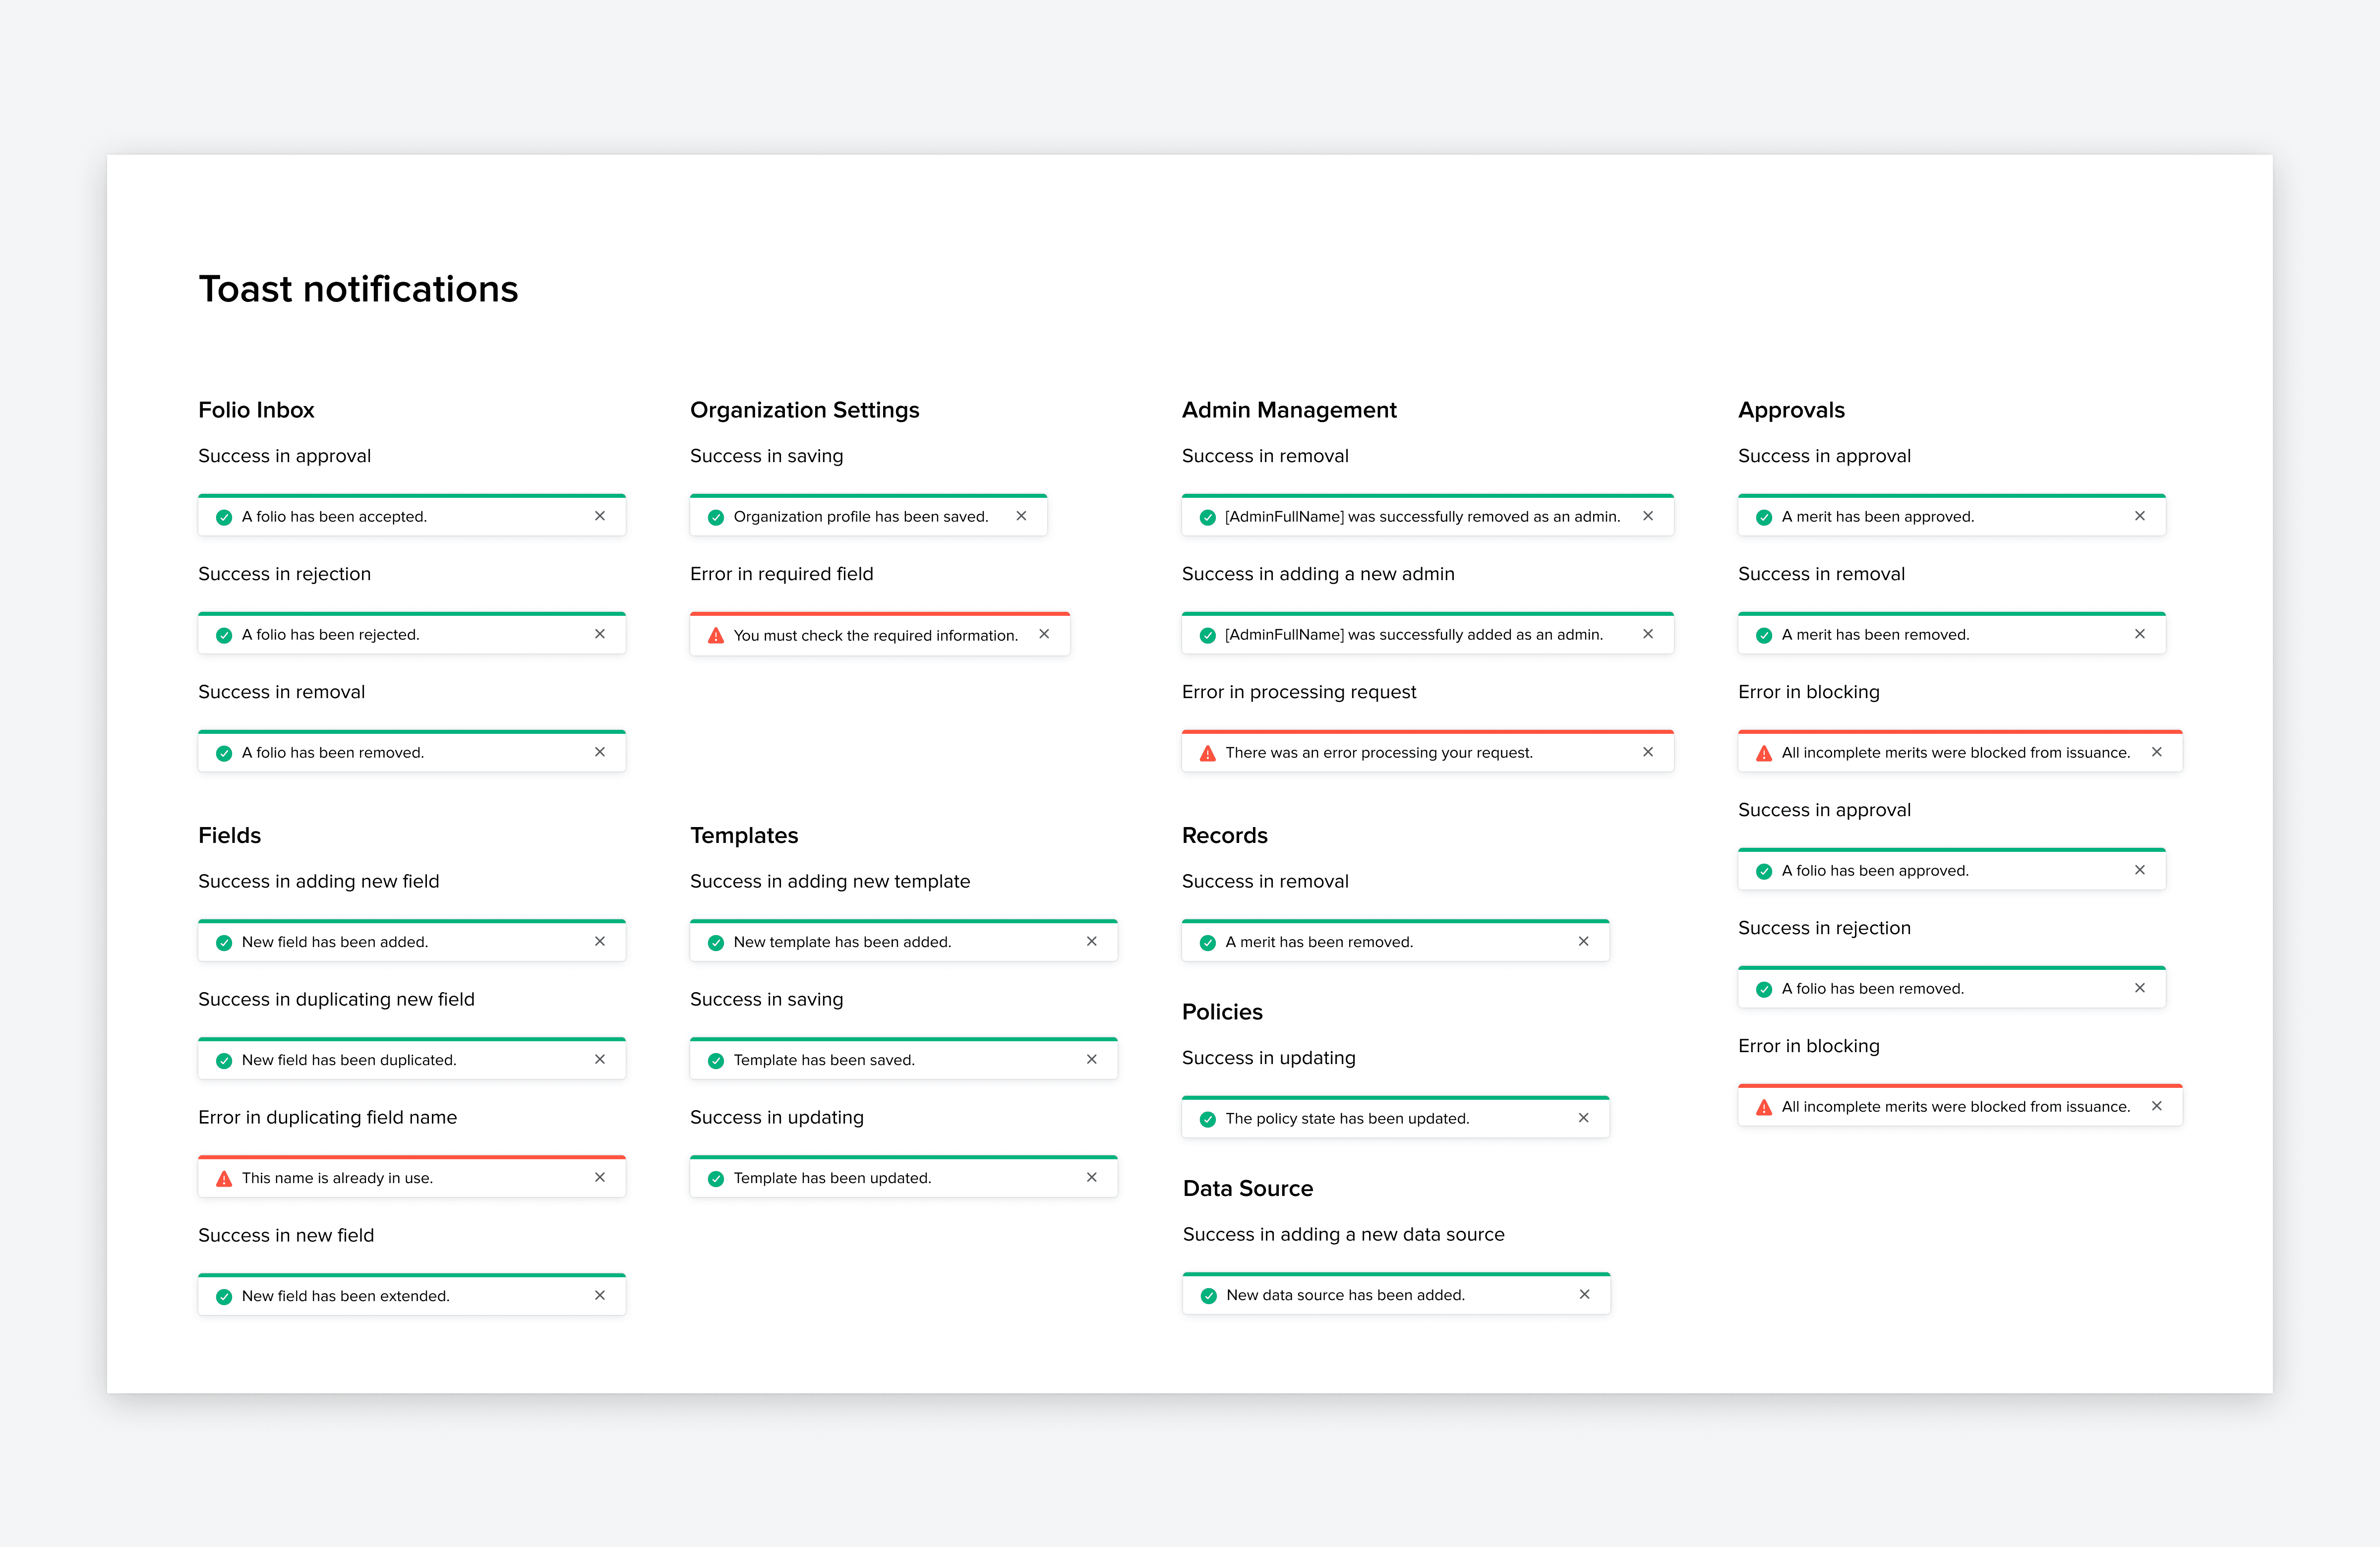The width and height of the screenshot is (2380, 1547).
Task: Click check icon beside 'New field has been duplicated'
Action: (224, 1060)
